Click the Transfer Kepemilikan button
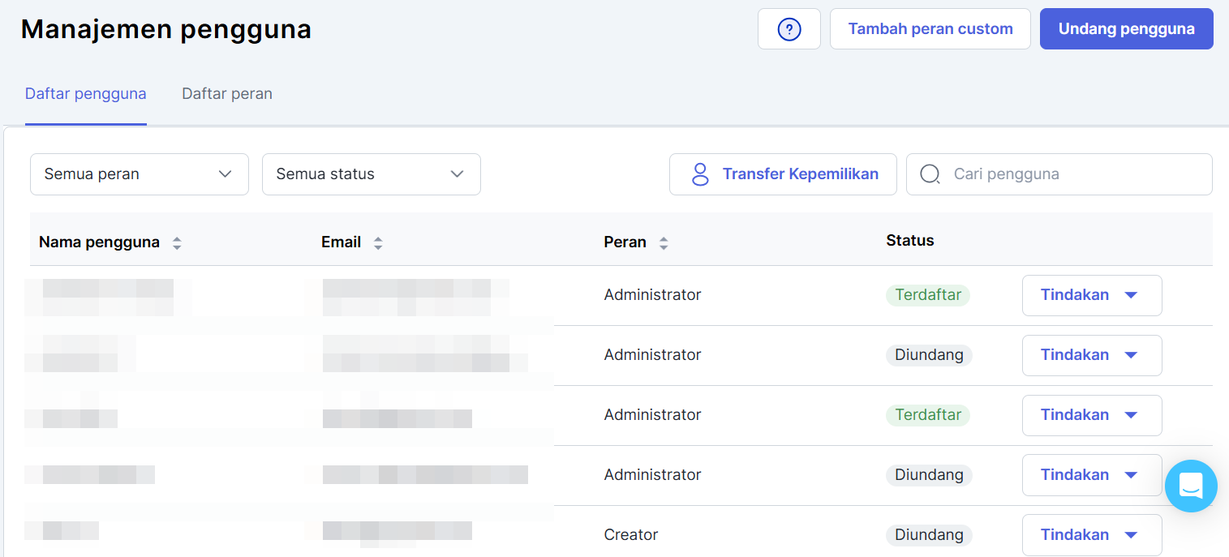Image resolution: width=1229 pixels, height=557 pixels. [x=783, y=174]
